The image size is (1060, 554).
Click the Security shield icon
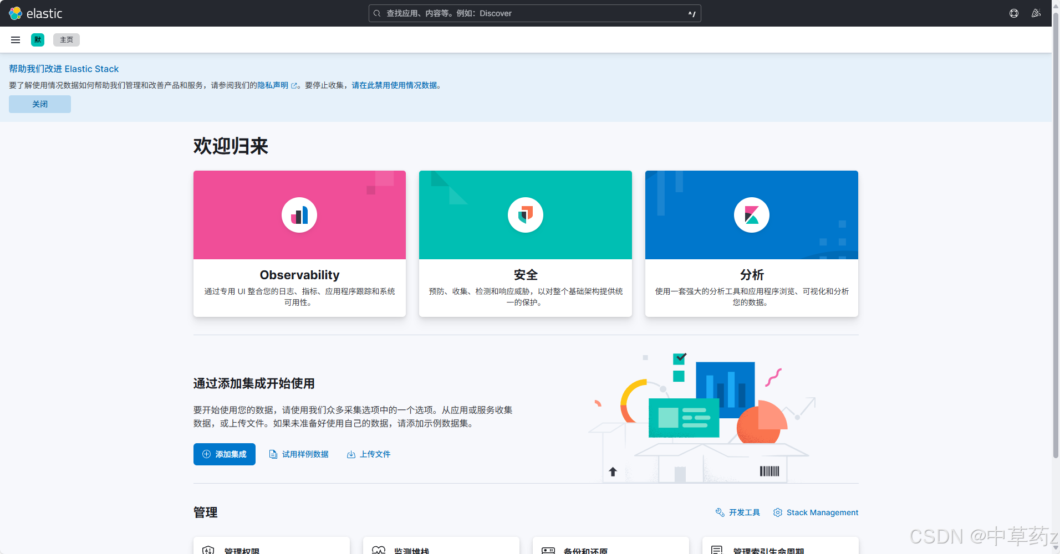526,215
